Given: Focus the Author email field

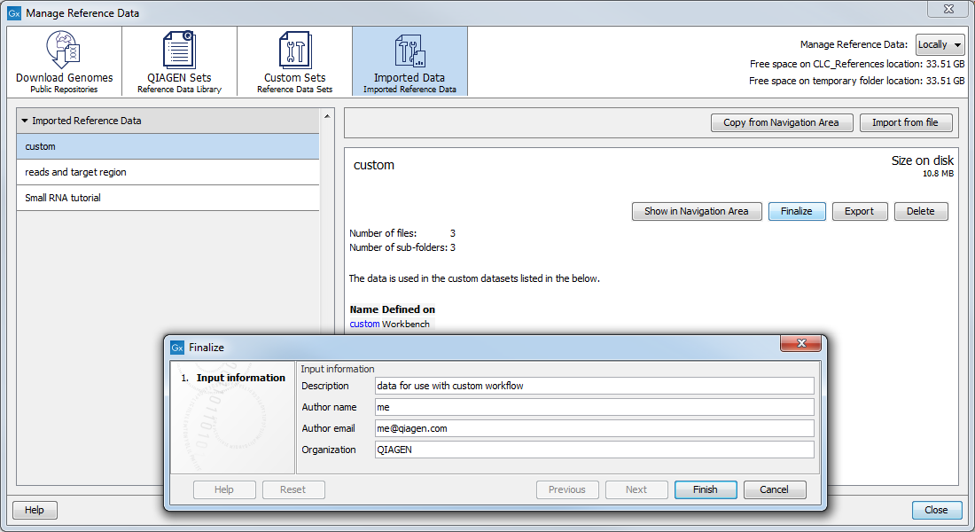Looking at the screenshot, I should point(594,428).
